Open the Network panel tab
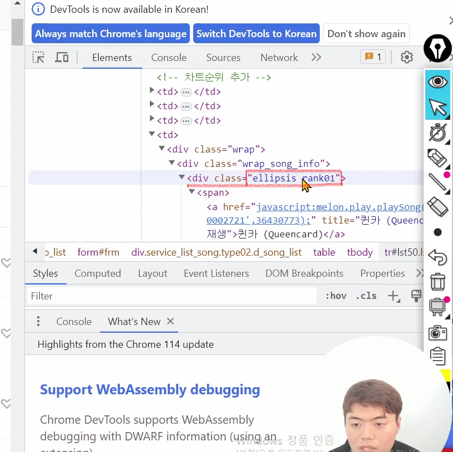This screenshot has height=452, width=453. pyautogui.click(x=279, y=58)
